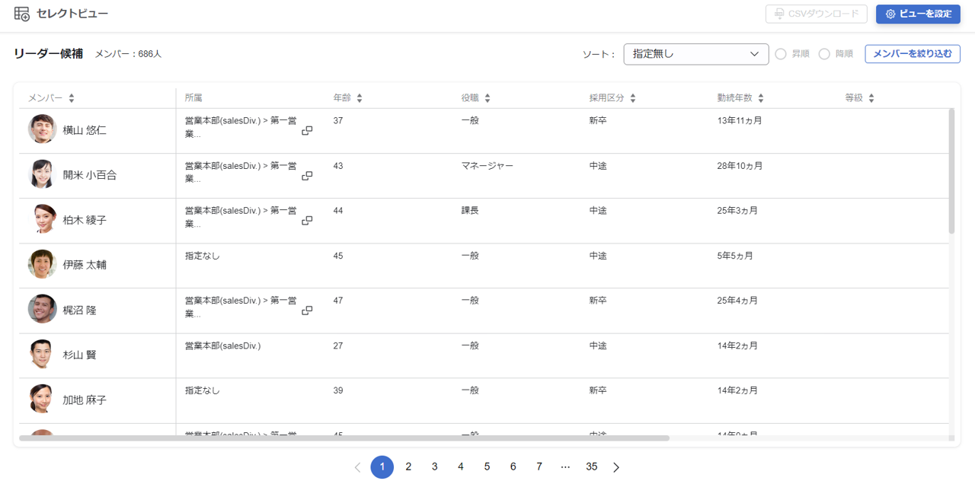Sort by 役職 column arrows
The width and height of the screenshot is (975, 484).
pyautogui.click(x=487, y=98)
